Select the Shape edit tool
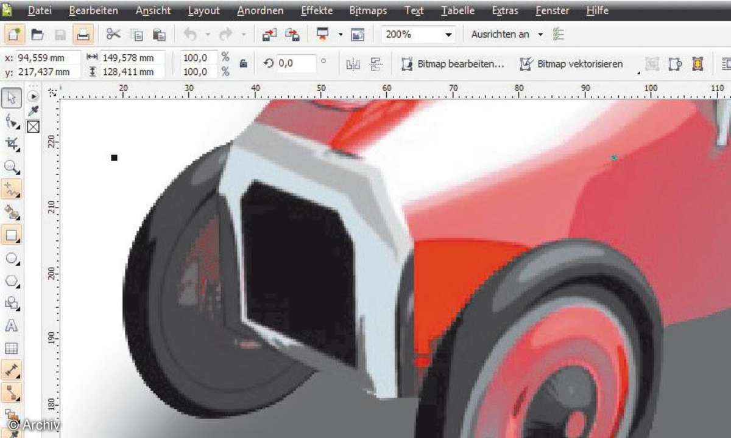This screenshot has width=731, height=438. (12, 121)
